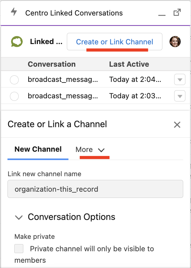Minimize the Centro Linked Conversations panel

pyautogui.click(x=162, y=13)
